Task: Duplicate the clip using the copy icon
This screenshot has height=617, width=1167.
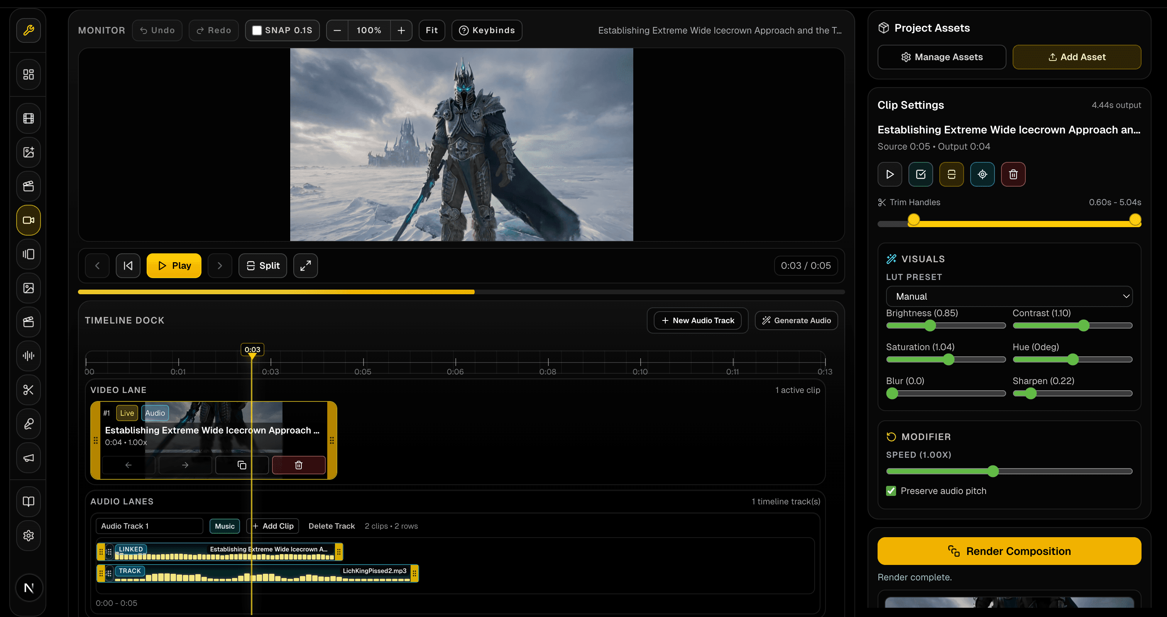Action: tap(242, 465)
